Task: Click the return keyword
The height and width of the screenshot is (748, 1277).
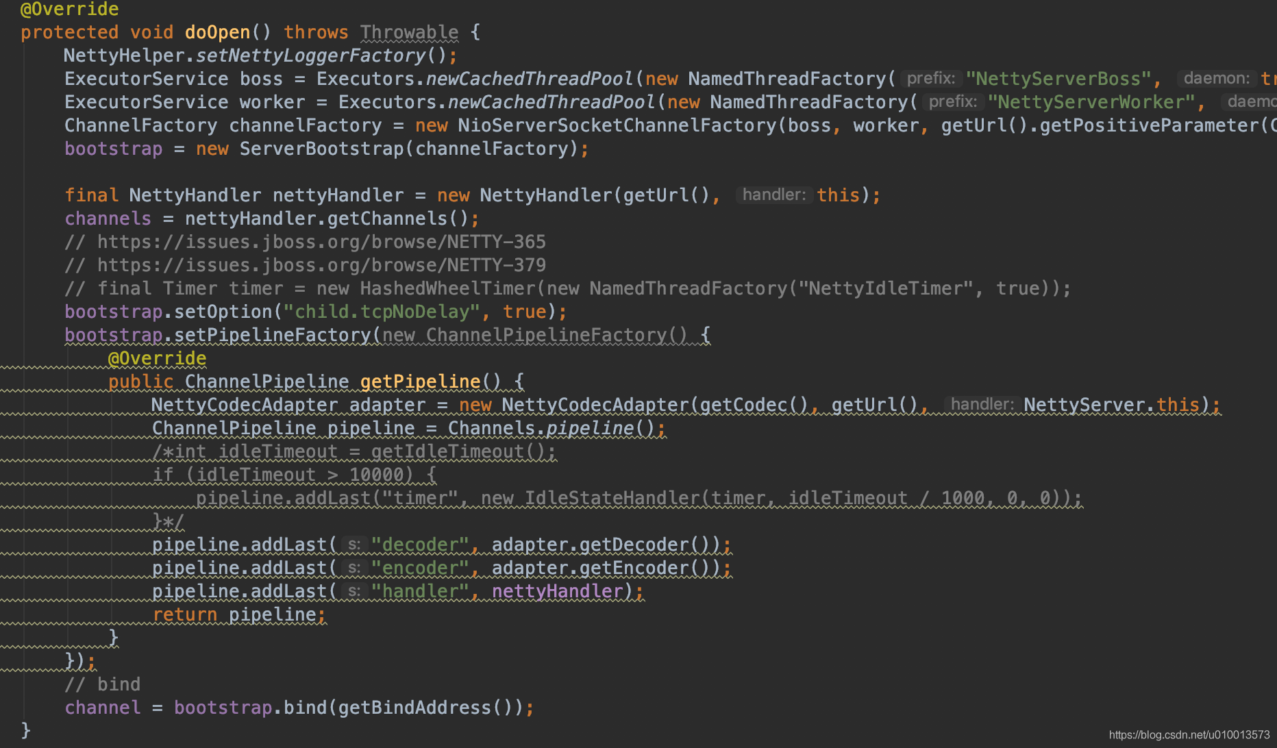Action: pos(185,614)
